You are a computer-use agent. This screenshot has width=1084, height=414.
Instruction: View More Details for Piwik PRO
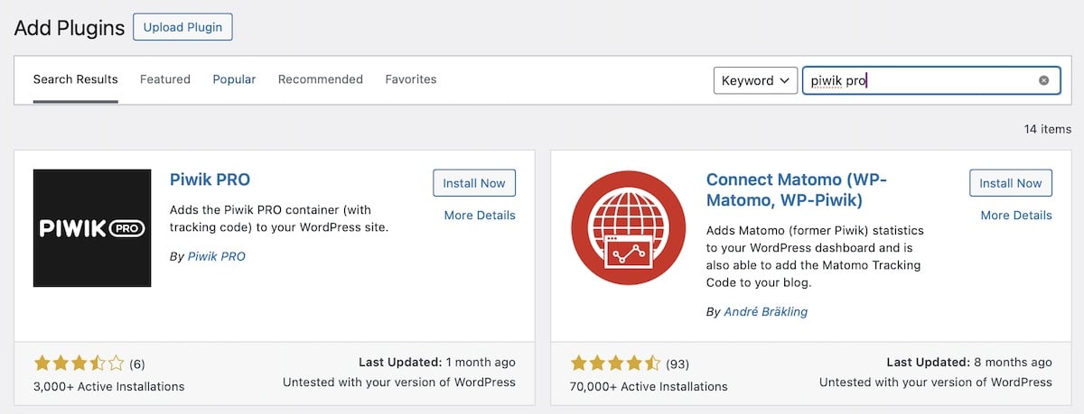480,215
